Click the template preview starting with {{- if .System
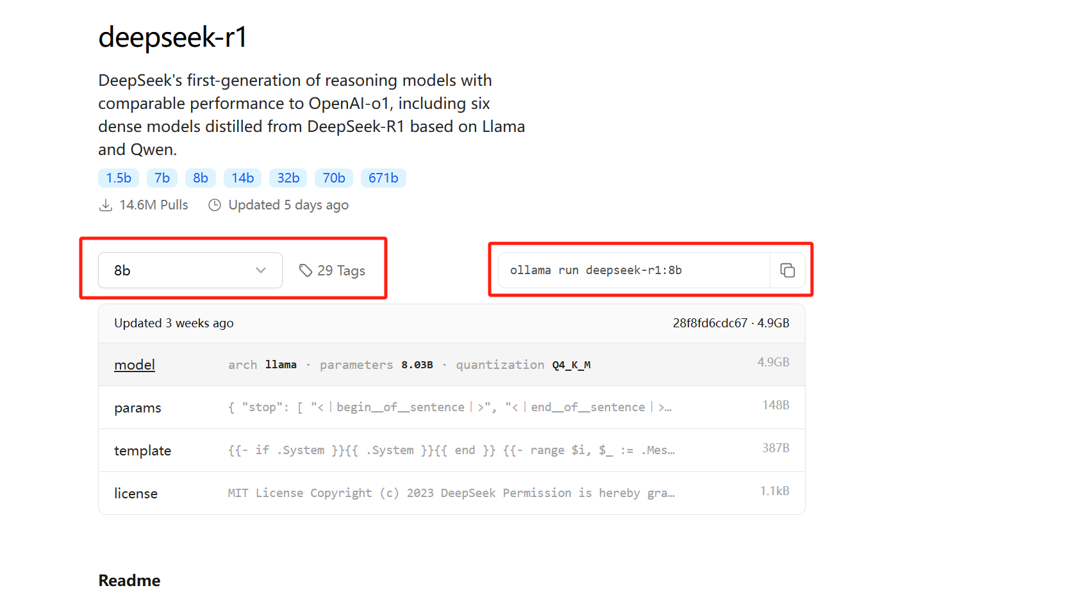 tap(451, 450)
